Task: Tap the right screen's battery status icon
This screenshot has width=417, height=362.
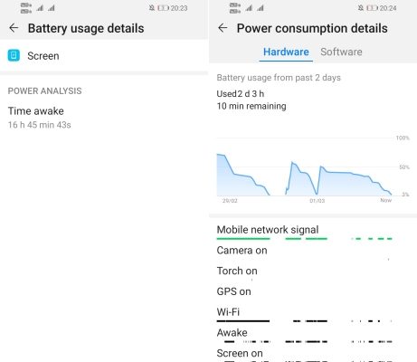Action: click(373, 8)
